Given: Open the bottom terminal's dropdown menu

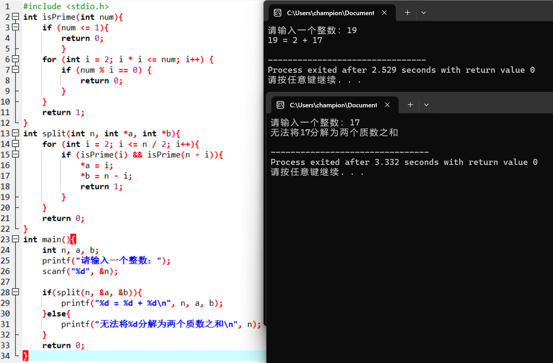Looking at the screenshot, I should [426, 105].
